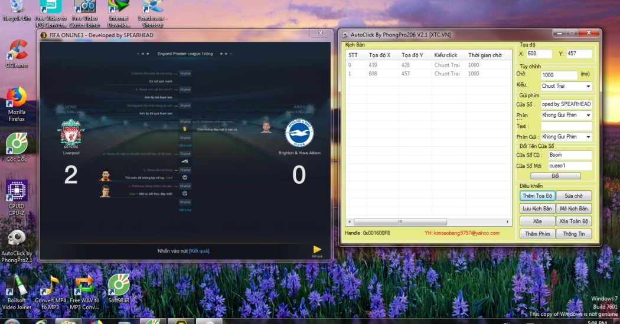
Task: Select Cốc Cốc browser desktop icon
Action: pos(17,147)
